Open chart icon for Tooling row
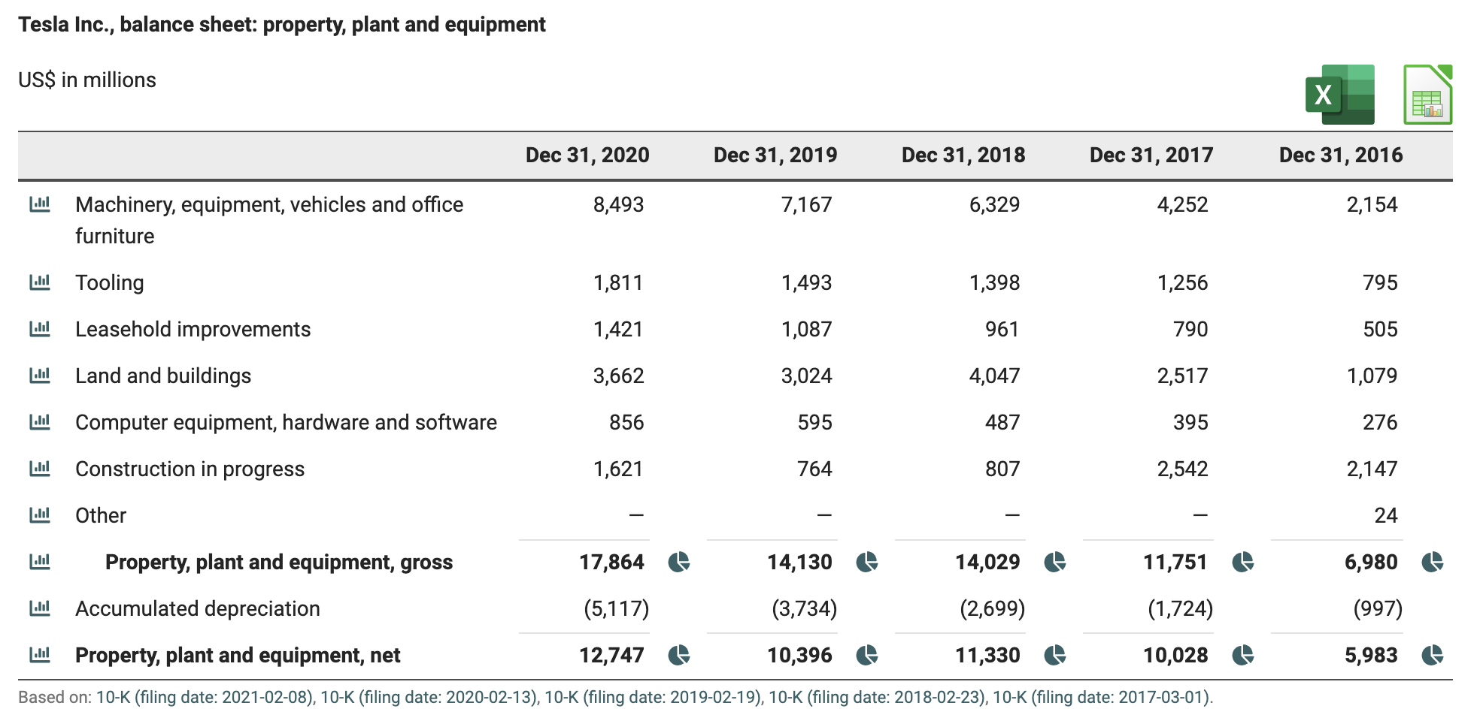1477x724 pixels. click(x=40, y=282)
